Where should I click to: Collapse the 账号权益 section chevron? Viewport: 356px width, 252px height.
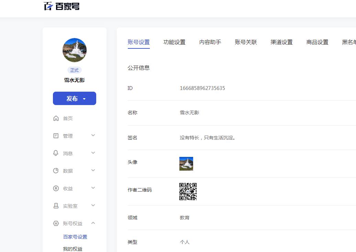point(93,223)
